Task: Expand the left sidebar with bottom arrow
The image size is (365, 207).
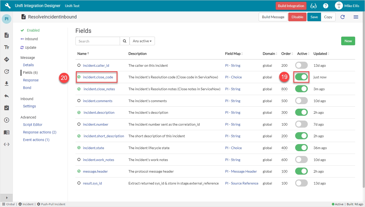Action: coord(7,198)
